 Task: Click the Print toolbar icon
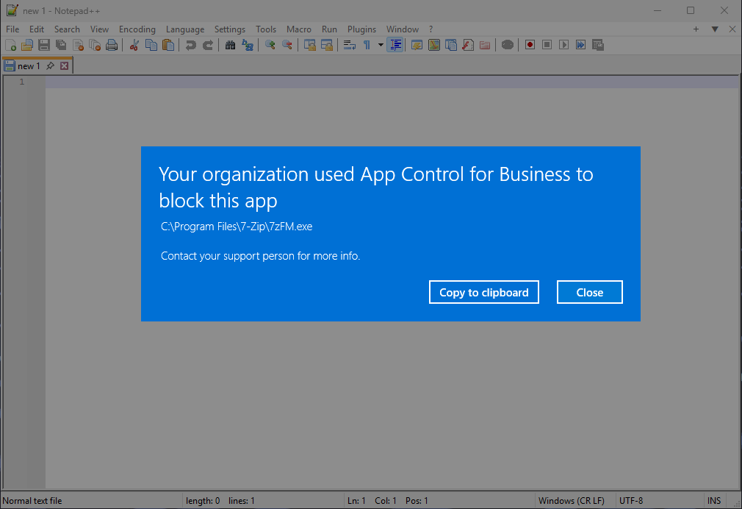[x=112, y=45]
